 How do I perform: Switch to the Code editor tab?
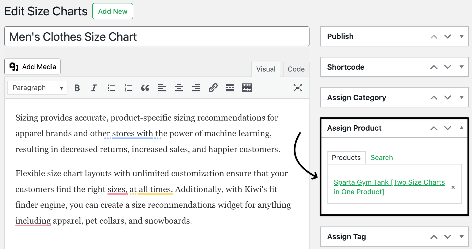296,69
